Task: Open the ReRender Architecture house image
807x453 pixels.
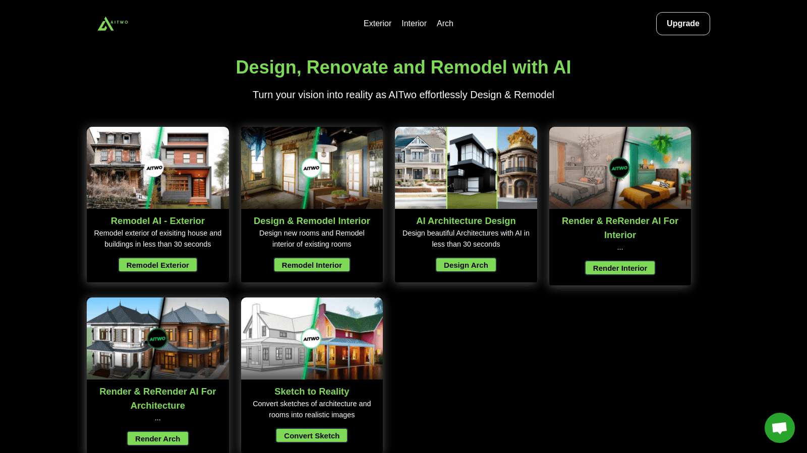Action: click(x=158, y=338)
